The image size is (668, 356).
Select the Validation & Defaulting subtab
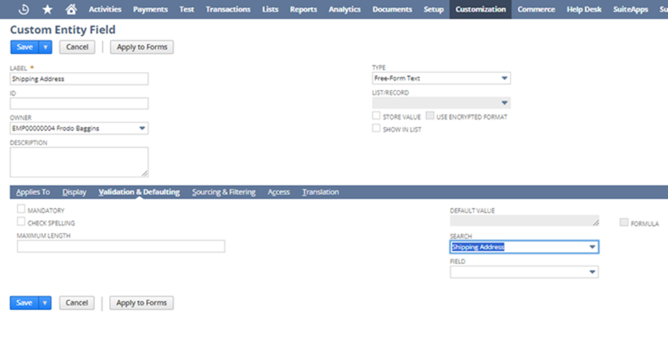pos(139,192)
